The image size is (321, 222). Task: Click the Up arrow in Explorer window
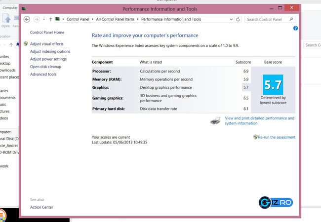click(11, 45)
